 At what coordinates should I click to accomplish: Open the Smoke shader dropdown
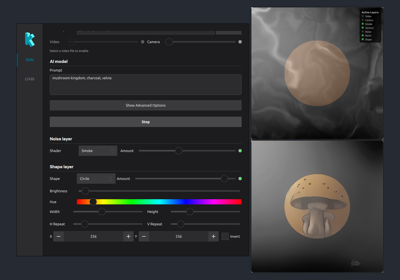[98, 151]
